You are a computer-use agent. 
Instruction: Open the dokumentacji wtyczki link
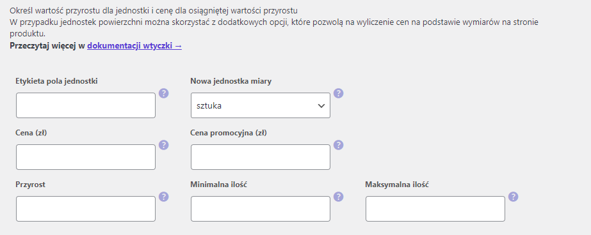(x=134, y=46)
